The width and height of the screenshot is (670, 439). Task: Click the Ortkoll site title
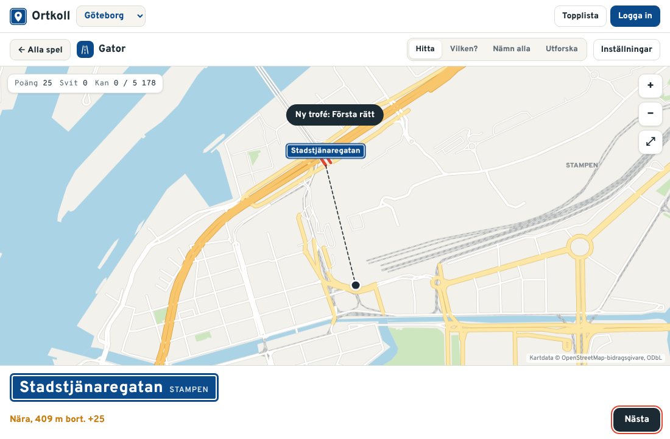[51, 16]
